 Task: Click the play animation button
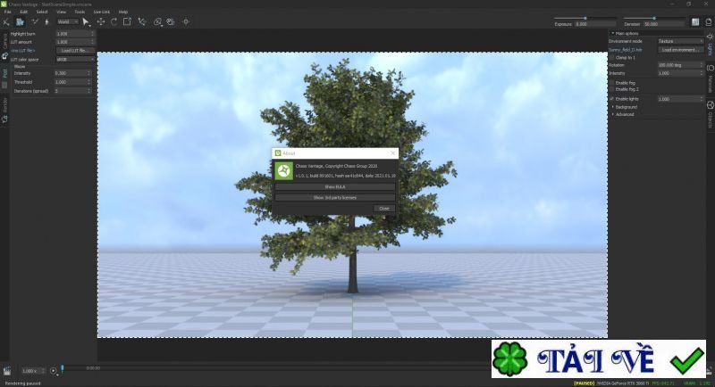coord(54,371)
